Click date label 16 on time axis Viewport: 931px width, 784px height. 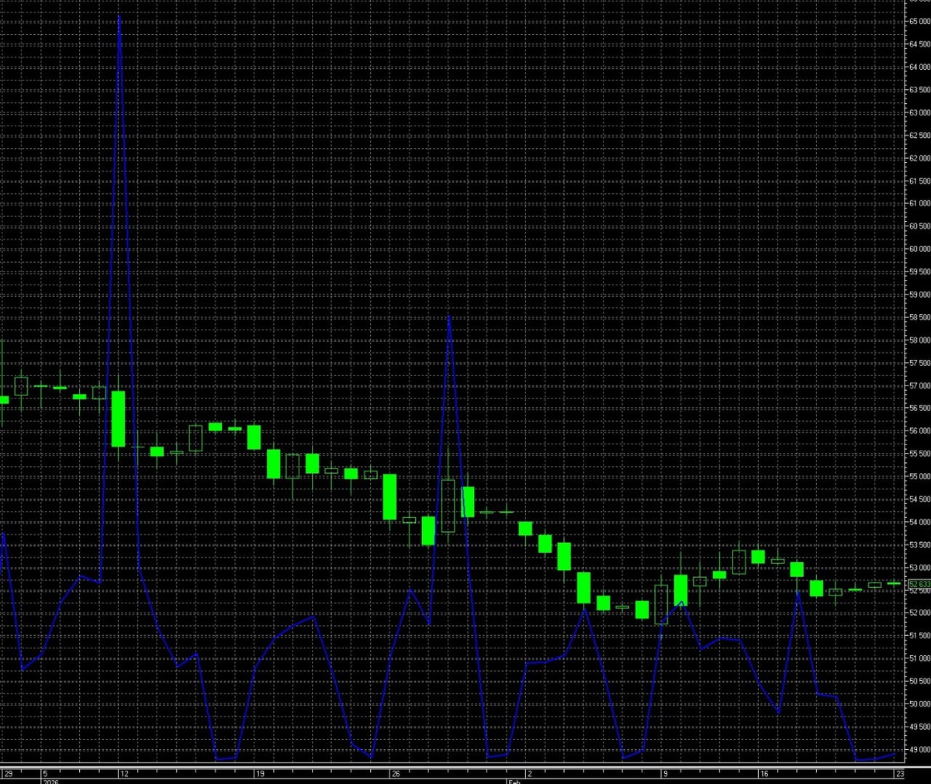764,774
